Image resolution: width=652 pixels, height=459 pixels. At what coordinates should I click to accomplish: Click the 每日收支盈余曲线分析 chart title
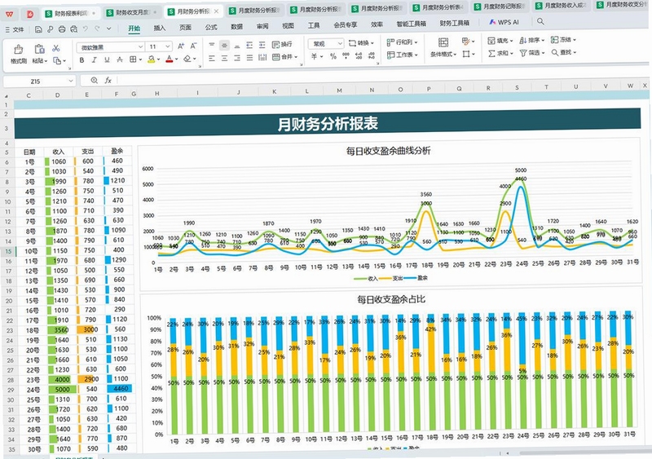[x=388, y=151]
